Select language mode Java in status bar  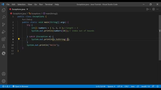(x=133, y=86)
